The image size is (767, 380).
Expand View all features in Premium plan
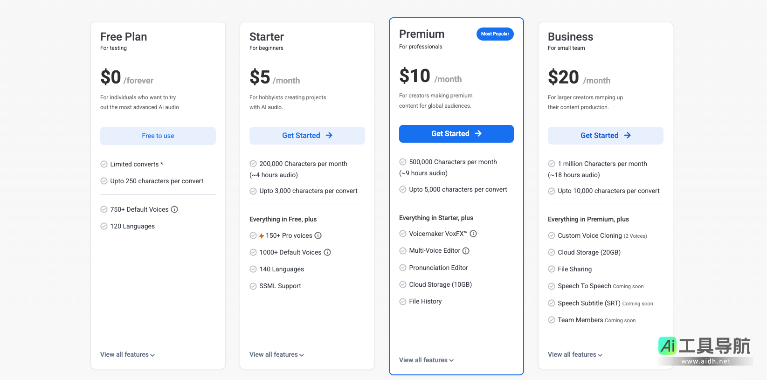tap(426, 360)
